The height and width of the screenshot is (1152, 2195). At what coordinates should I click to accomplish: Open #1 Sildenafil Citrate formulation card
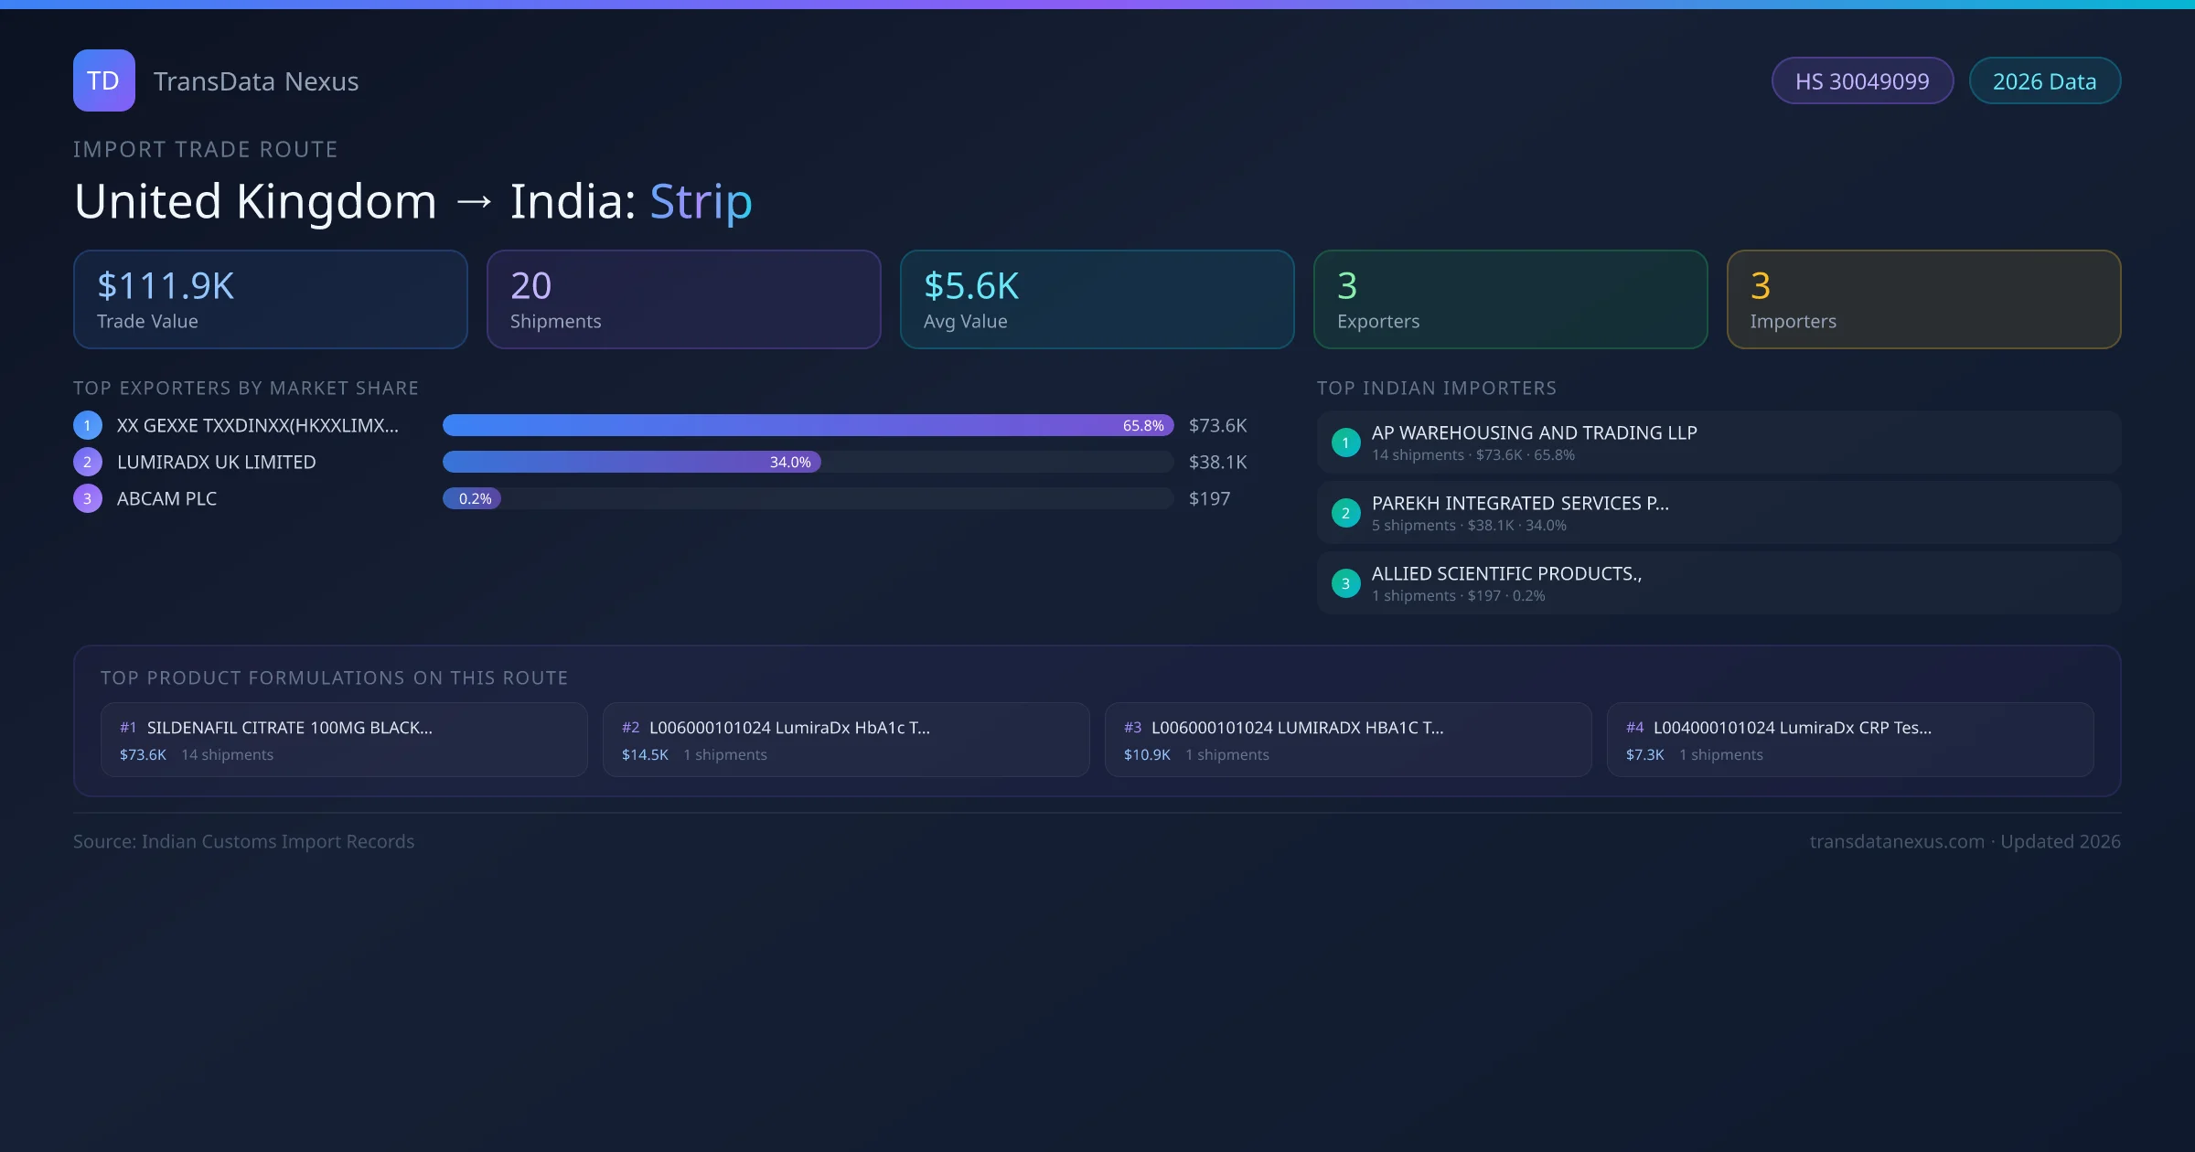pyautogui.click(x=344, y=740)
